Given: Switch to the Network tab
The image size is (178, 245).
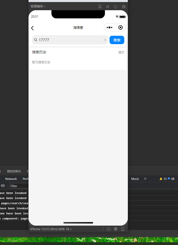Looking at the screenshot, I should (x=11, y=179).
